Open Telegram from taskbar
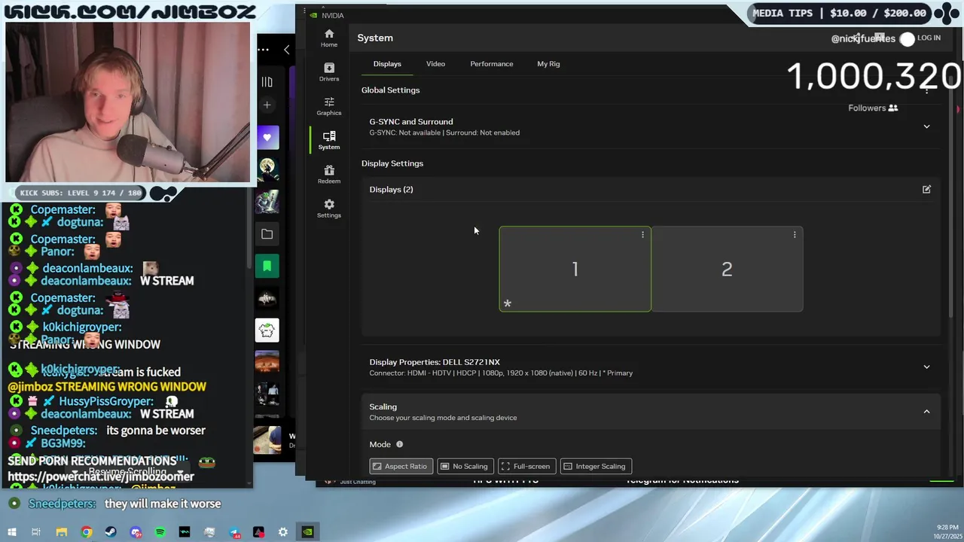 tap(234, 532)
